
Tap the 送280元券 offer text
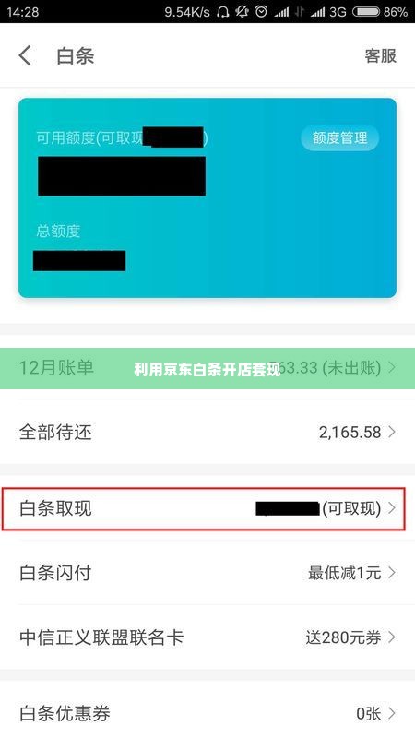click(343, 637)
